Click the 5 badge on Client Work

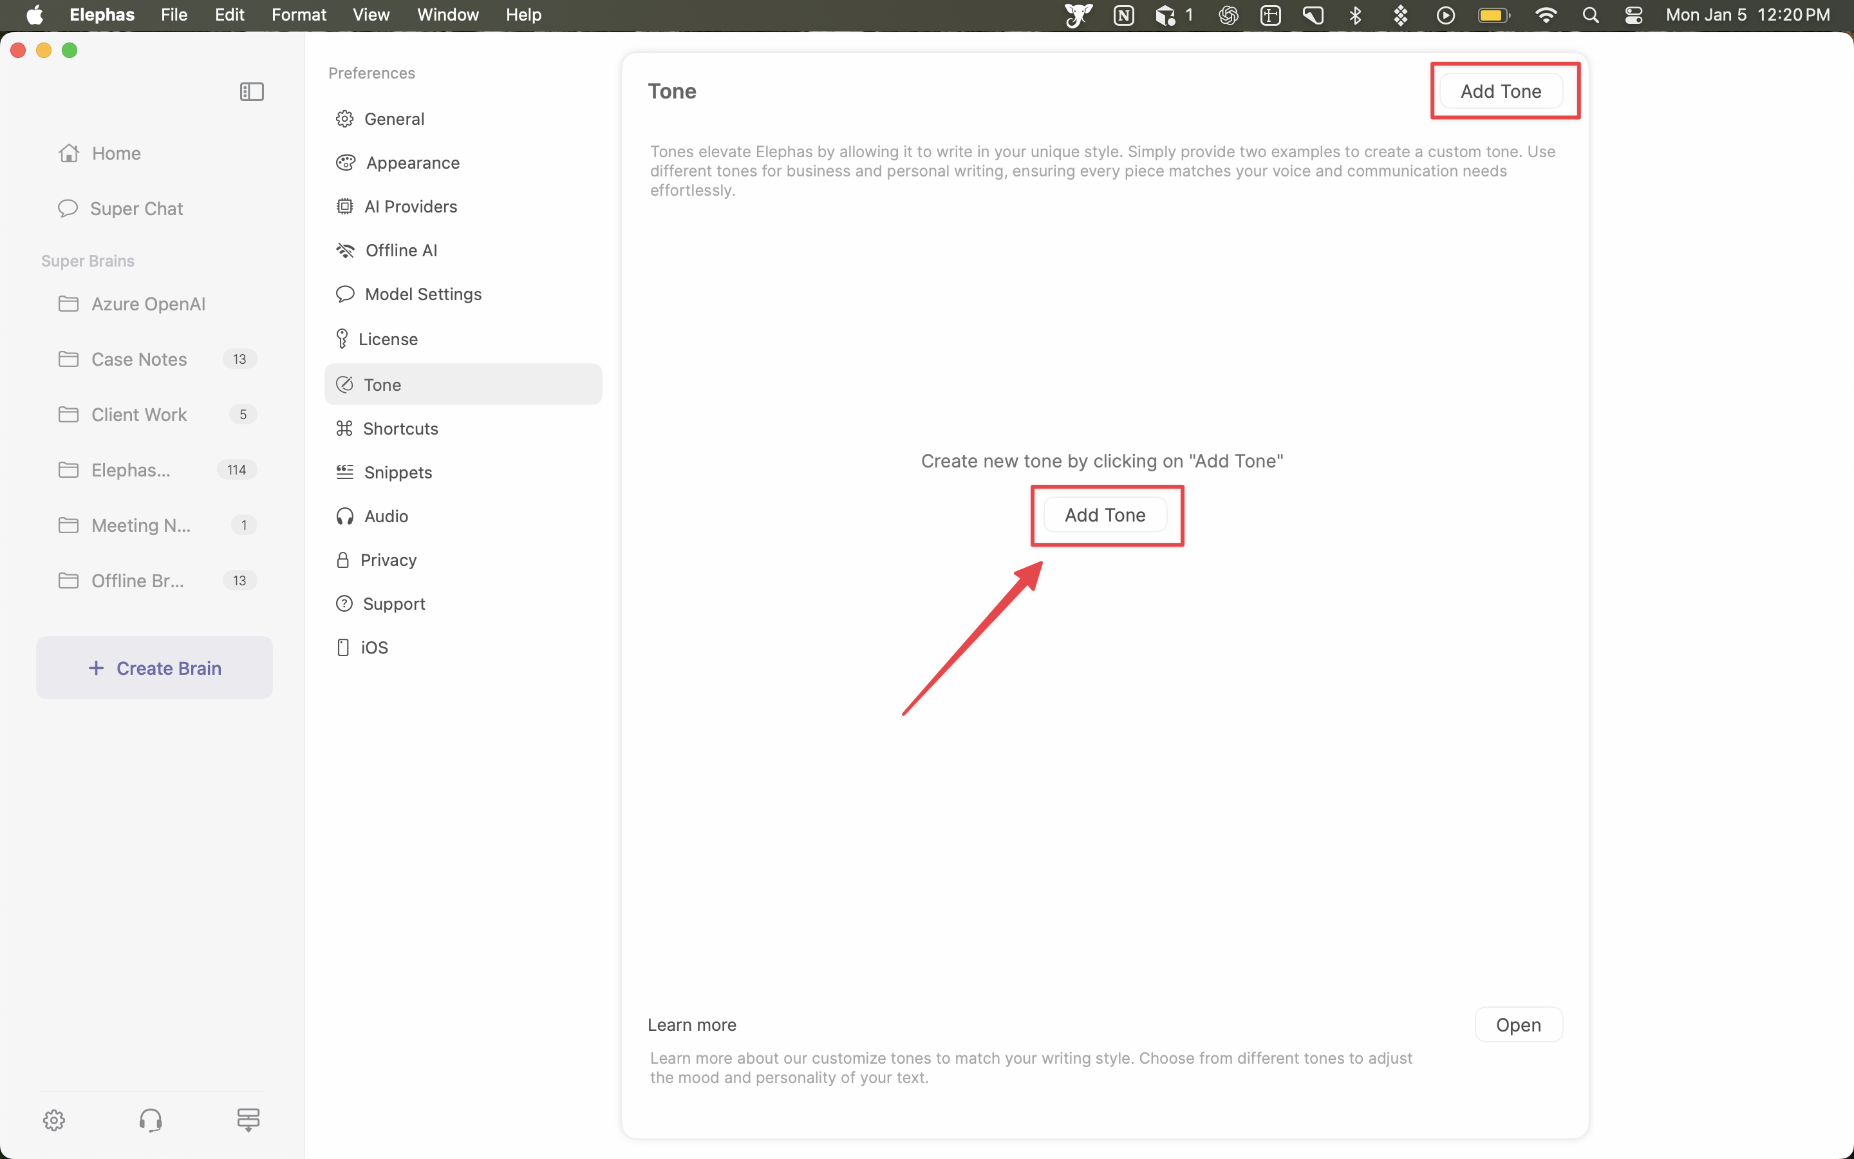[x=243, y=415]
